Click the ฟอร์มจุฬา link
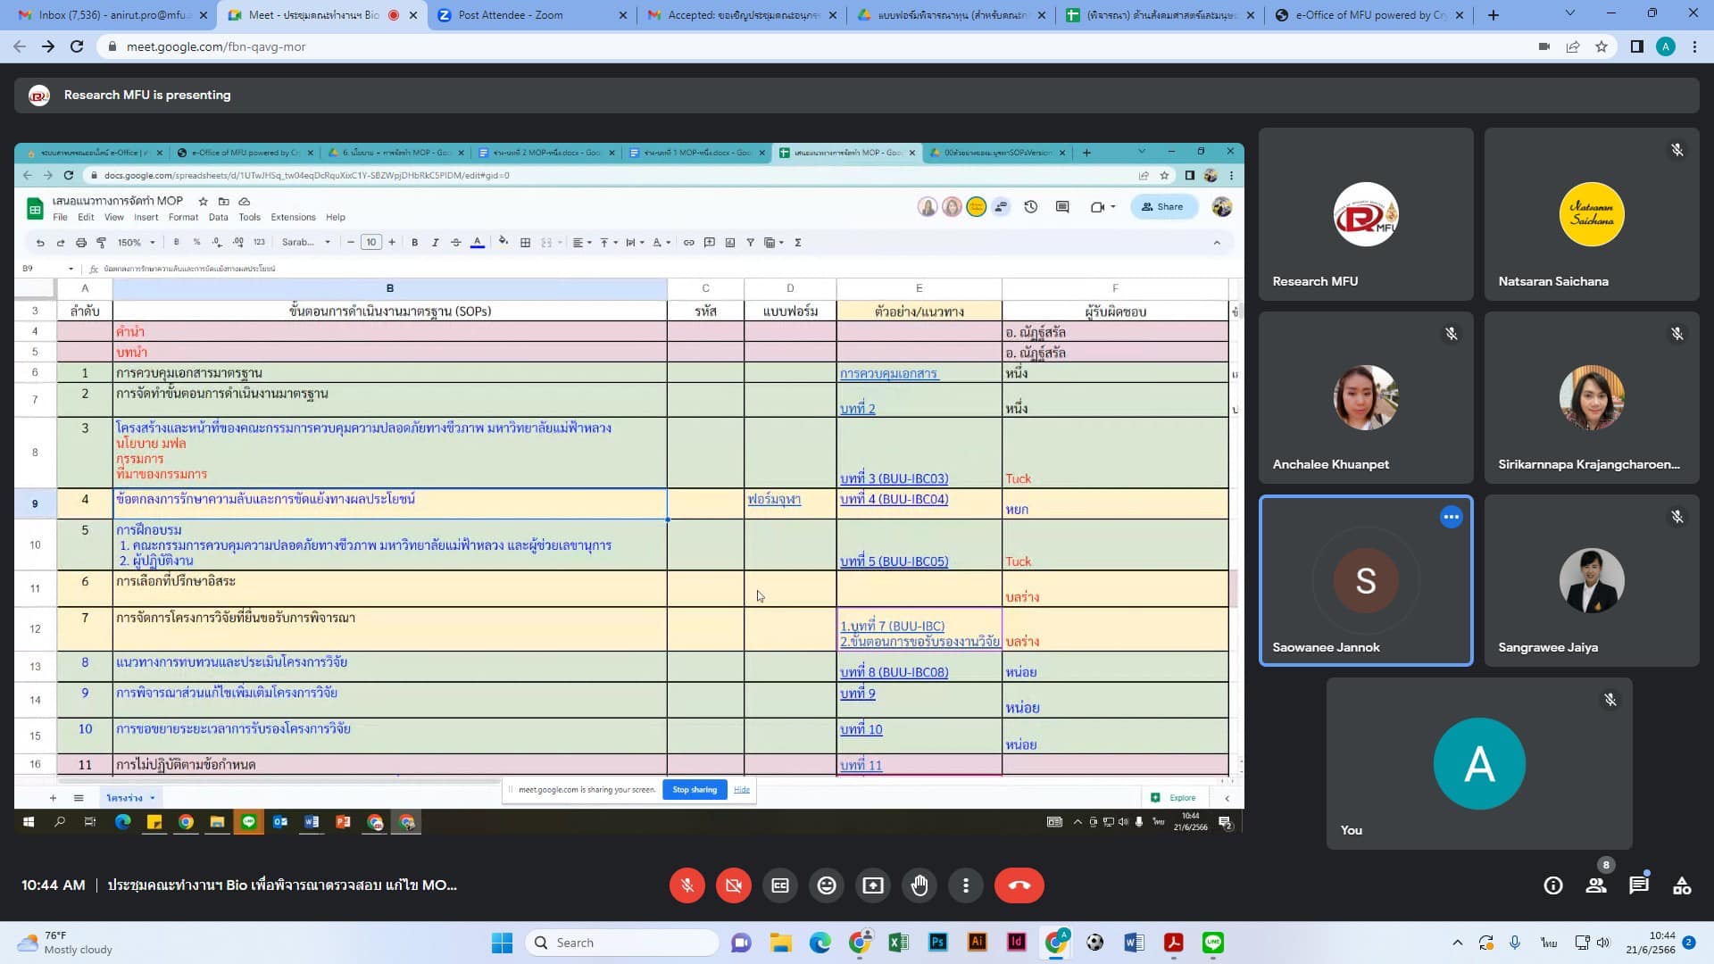 coord(774,500)
